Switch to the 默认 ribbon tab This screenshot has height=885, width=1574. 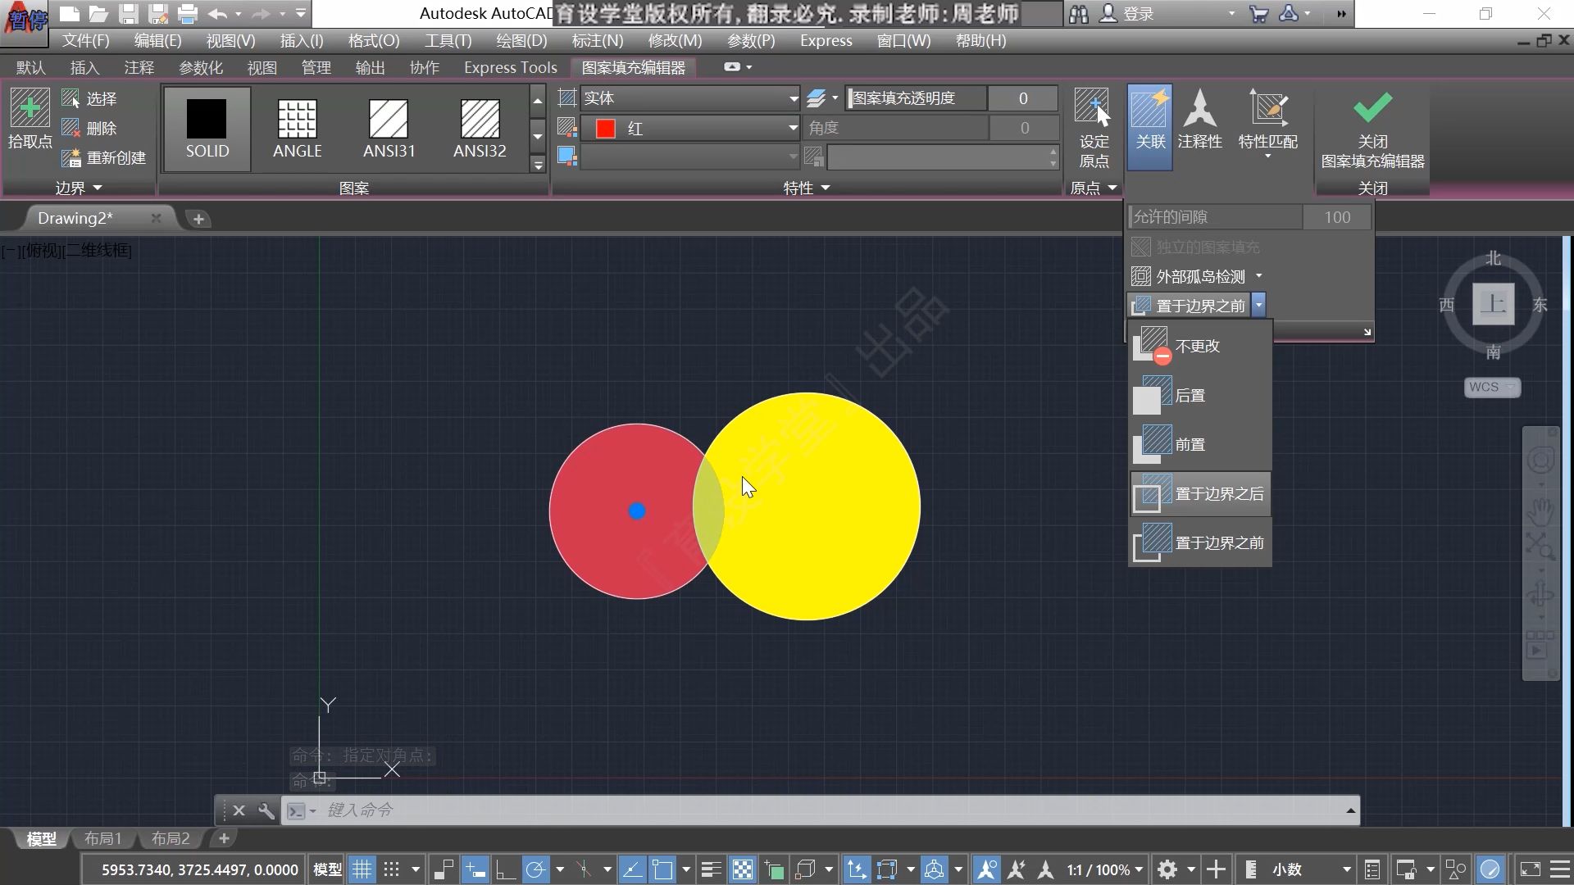pos(30,67)
